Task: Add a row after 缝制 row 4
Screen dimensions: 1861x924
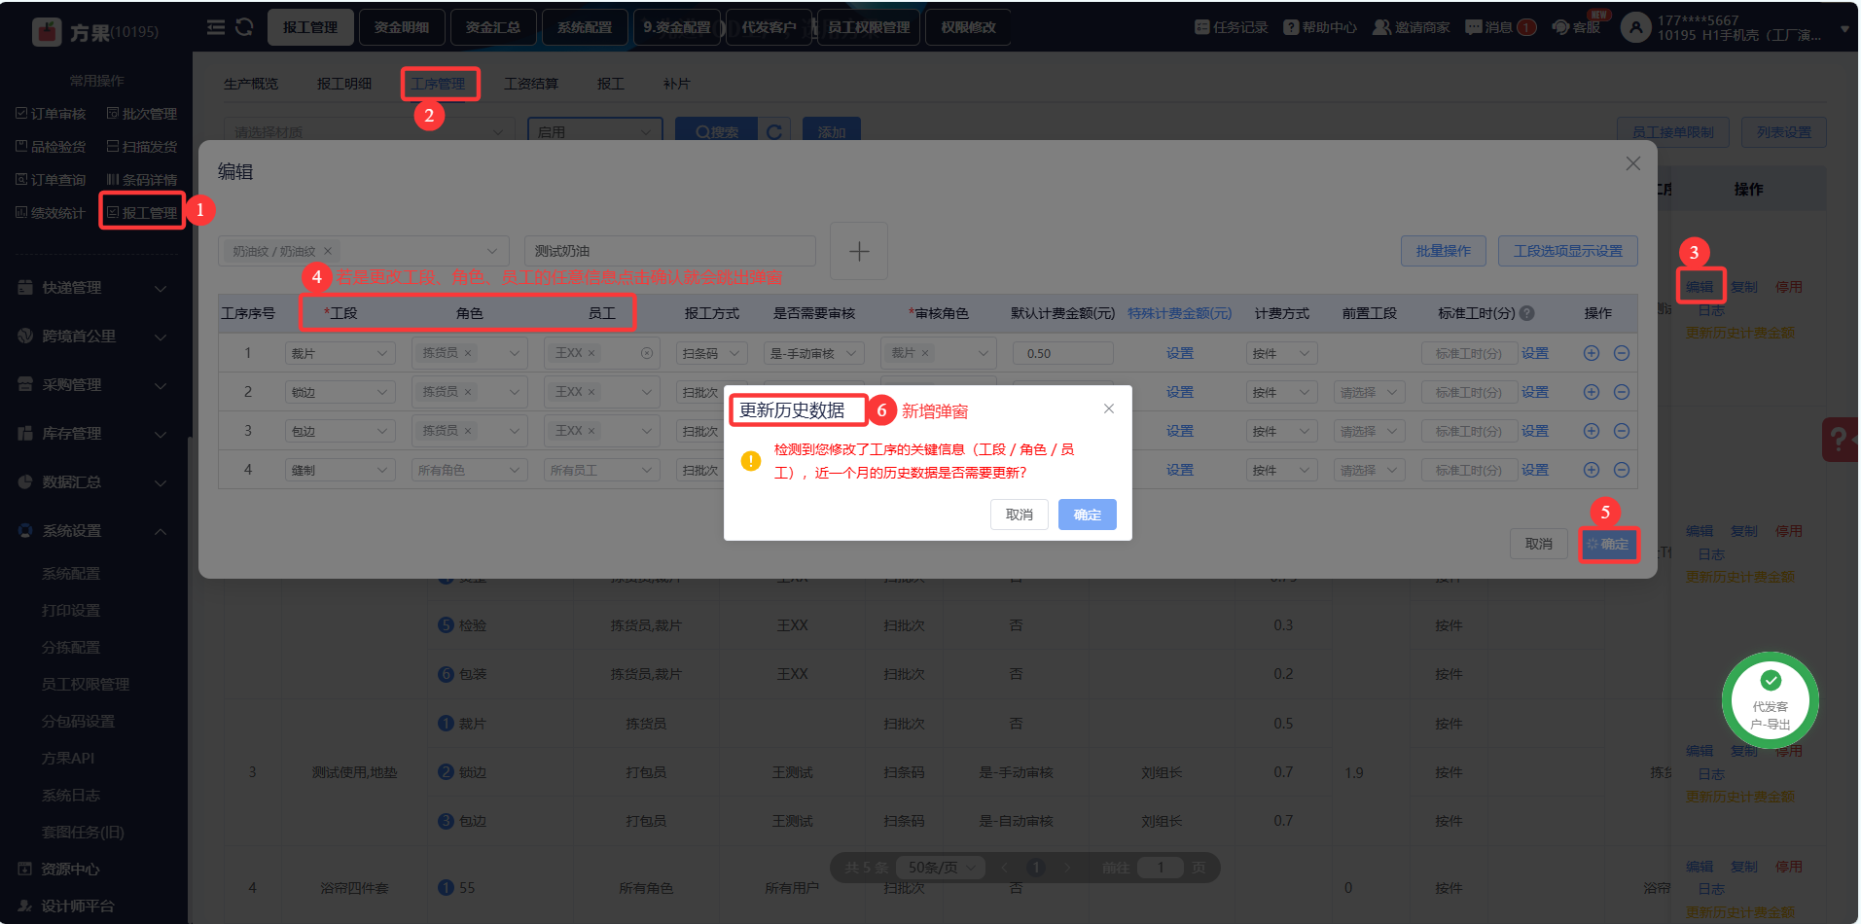Action: 1592,470
